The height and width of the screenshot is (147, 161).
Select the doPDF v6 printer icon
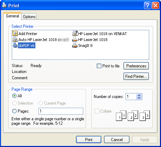(x=15, y=45)
